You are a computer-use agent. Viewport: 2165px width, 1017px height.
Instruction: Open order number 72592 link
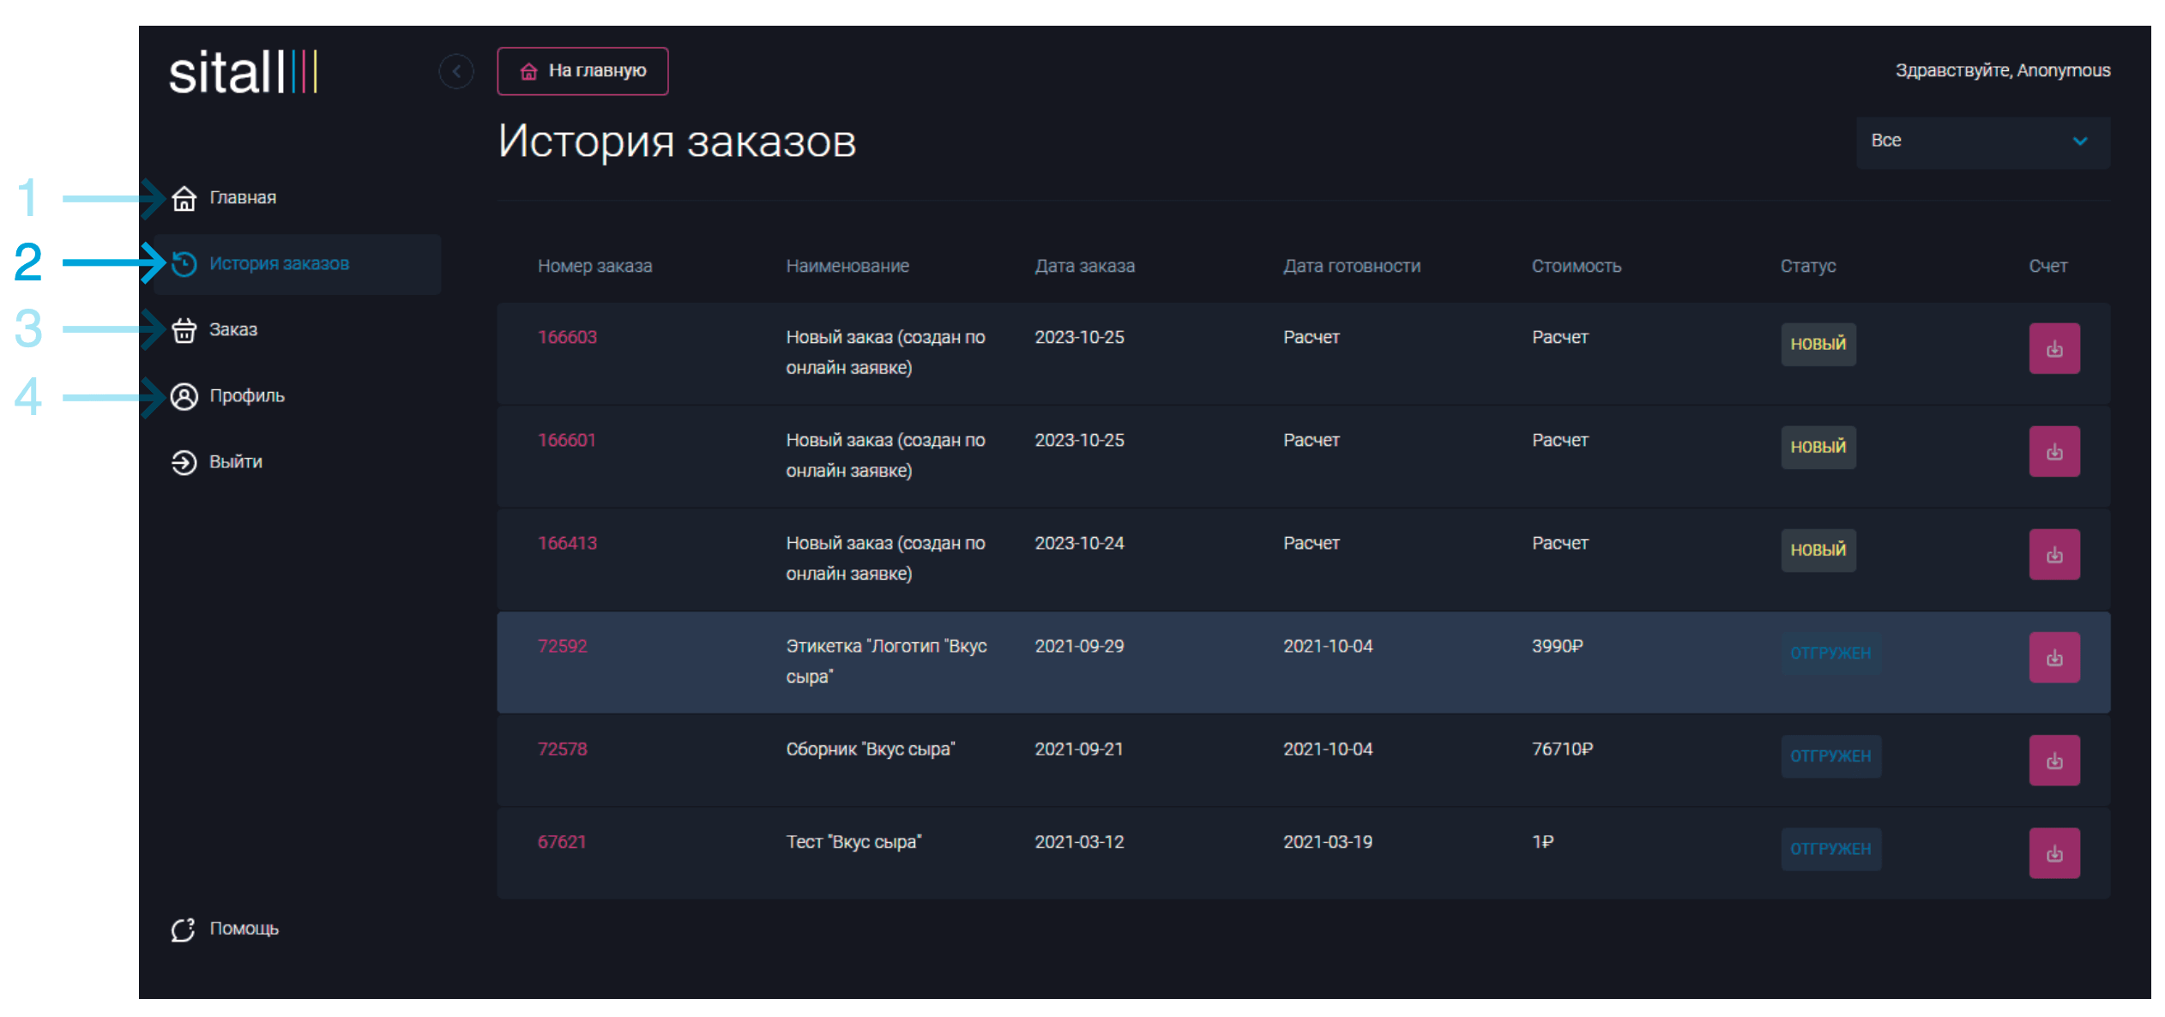pos(563,647)
